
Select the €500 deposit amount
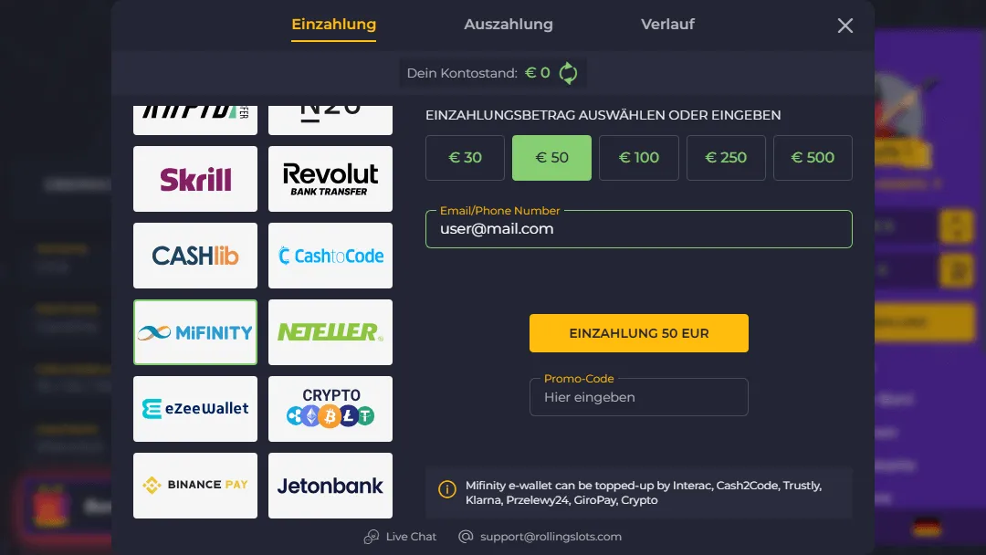pos(813,157)
